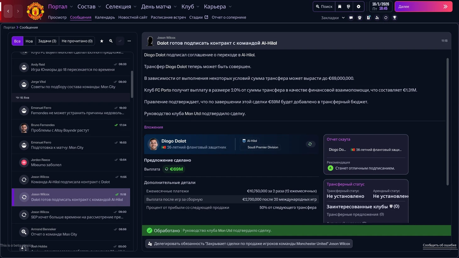Click the Сообщить об ошибке link

[x=439, y=245]
